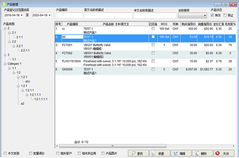Open the end date 2020-04-18 picker
Image resolution: width=239 pixels, height=158 pixels.
coord(49,15)
